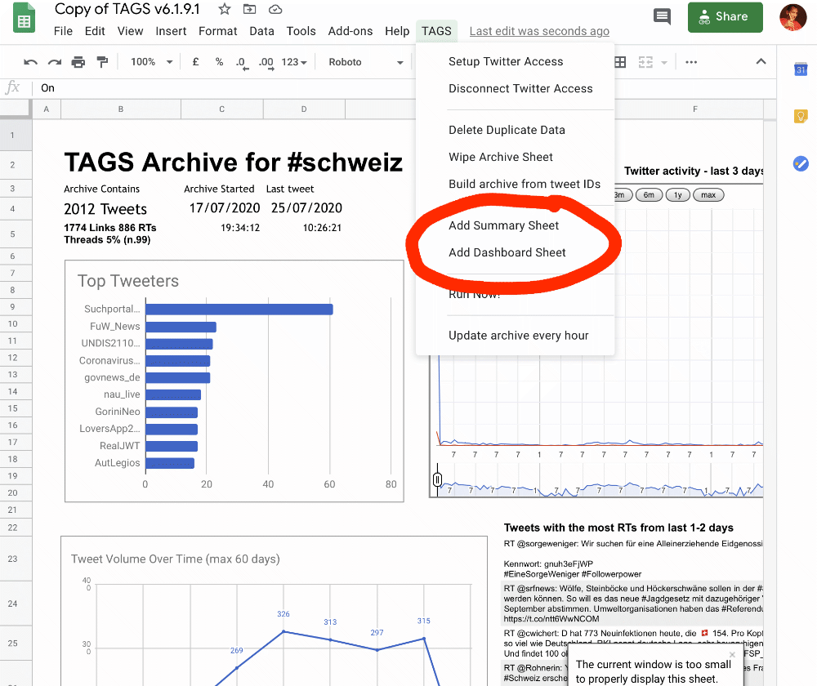The height and width of the screenshot is (686, 817).
Task: Open borders tool in toolbar
Action: 620,63
